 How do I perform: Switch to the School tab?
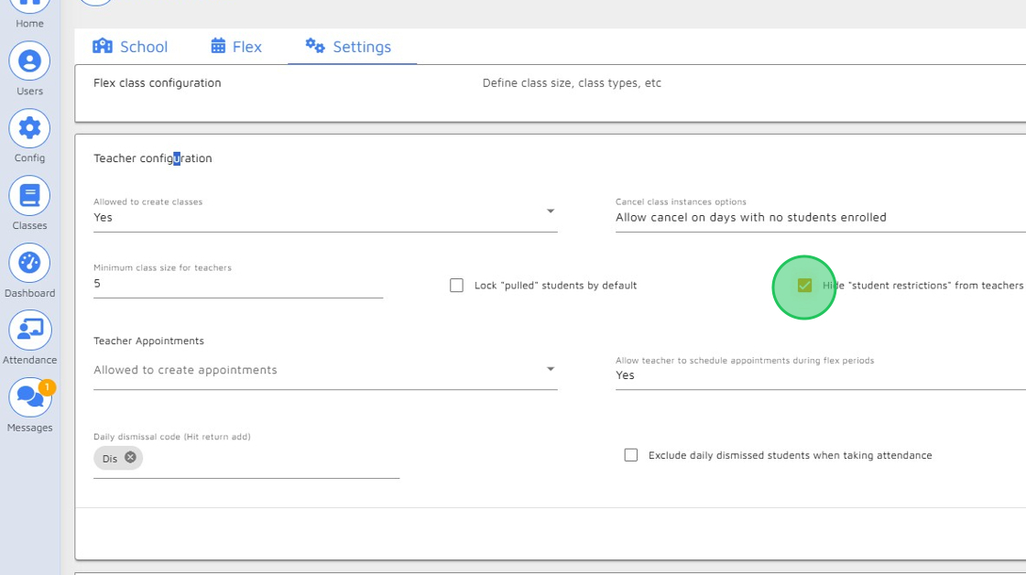(130, 47)
